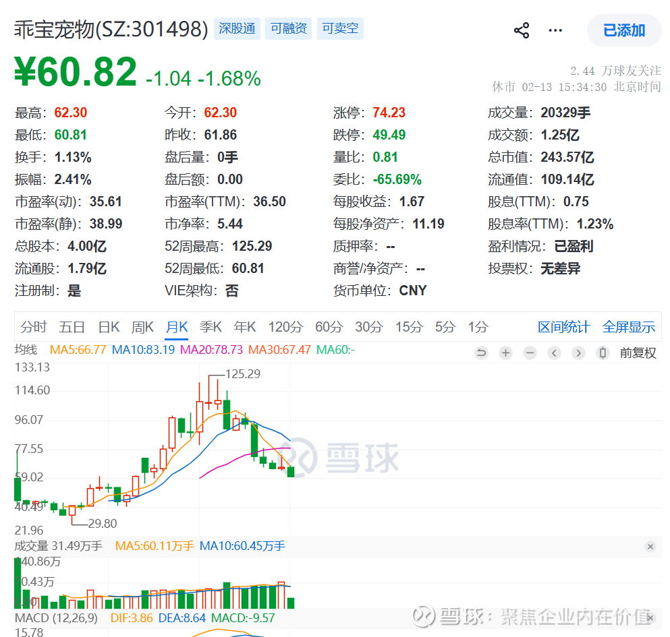670x637 pixels.
Task: Pan chart left with left chevron icon
Action: pos(554,353)
